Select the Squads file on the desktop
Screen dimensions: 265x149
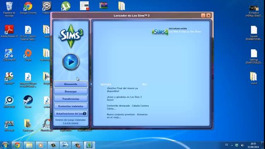[x=254, y=33]
